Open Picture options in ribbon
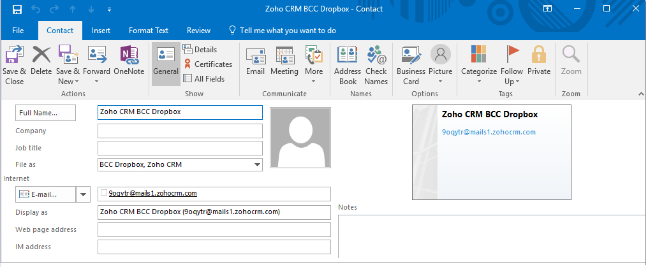Viewport: 648px width, 267px height. click(441, 65)
